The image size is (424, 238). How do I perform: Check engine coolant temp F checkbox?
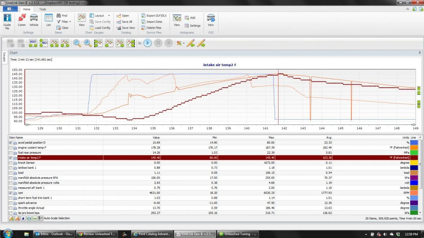(x=11, y=148)
